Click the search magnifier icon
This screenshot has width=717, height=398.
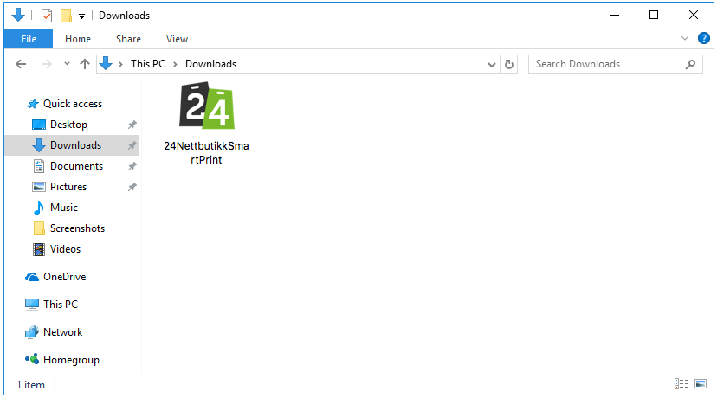coord(690,64)
